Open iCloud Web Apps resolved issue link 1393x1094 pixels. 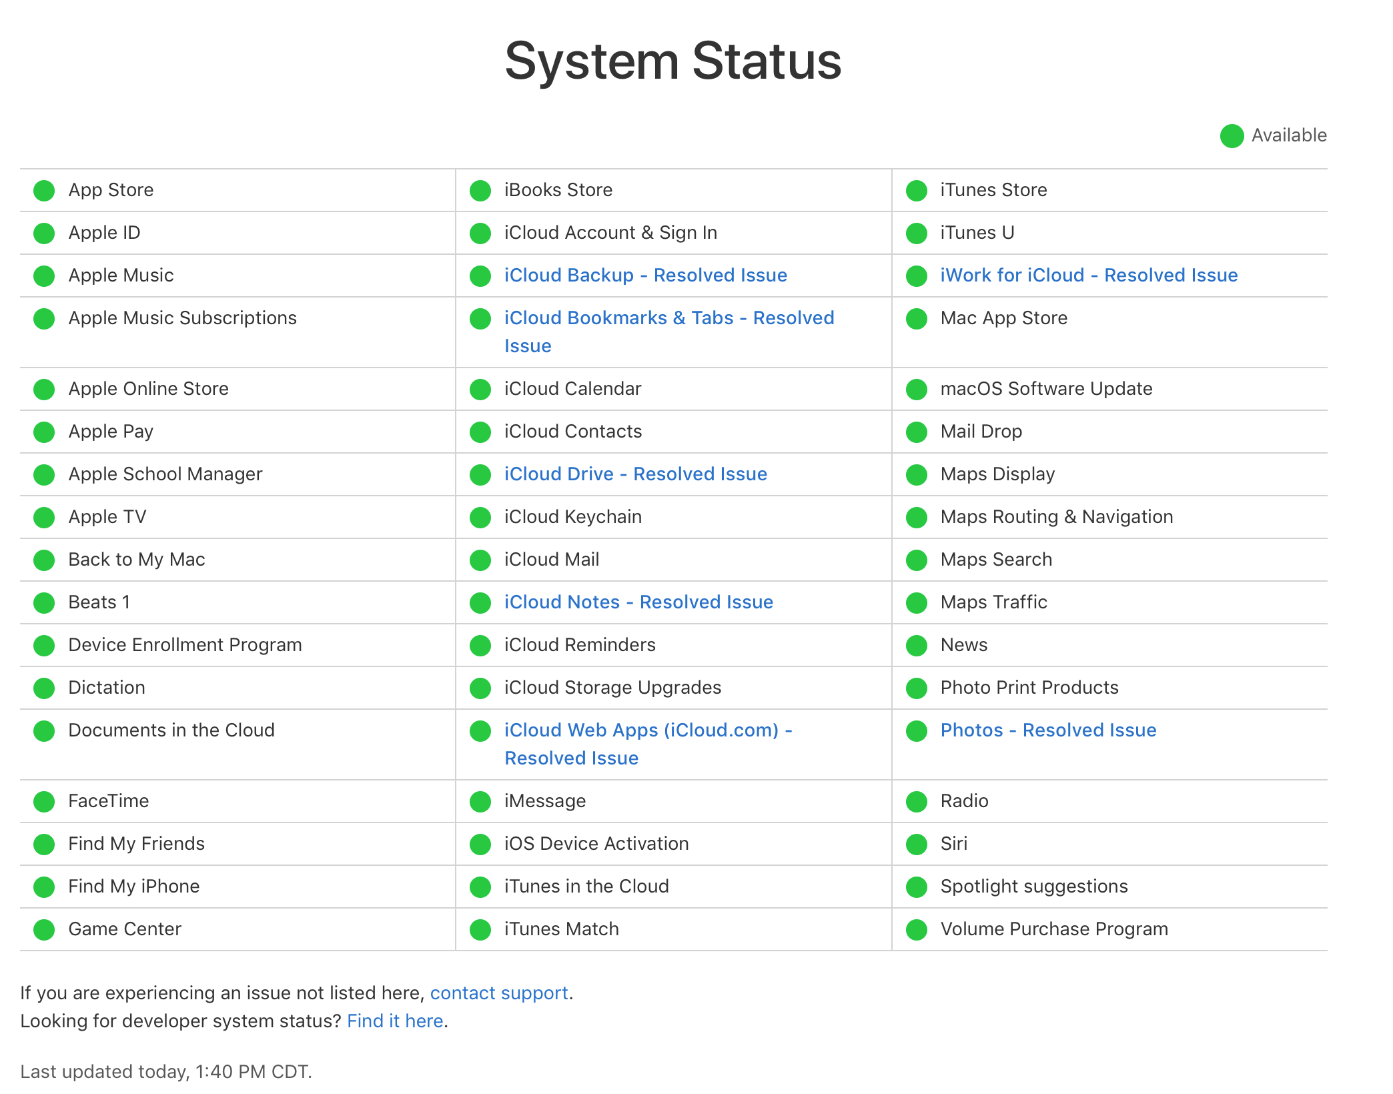point(648,744)
